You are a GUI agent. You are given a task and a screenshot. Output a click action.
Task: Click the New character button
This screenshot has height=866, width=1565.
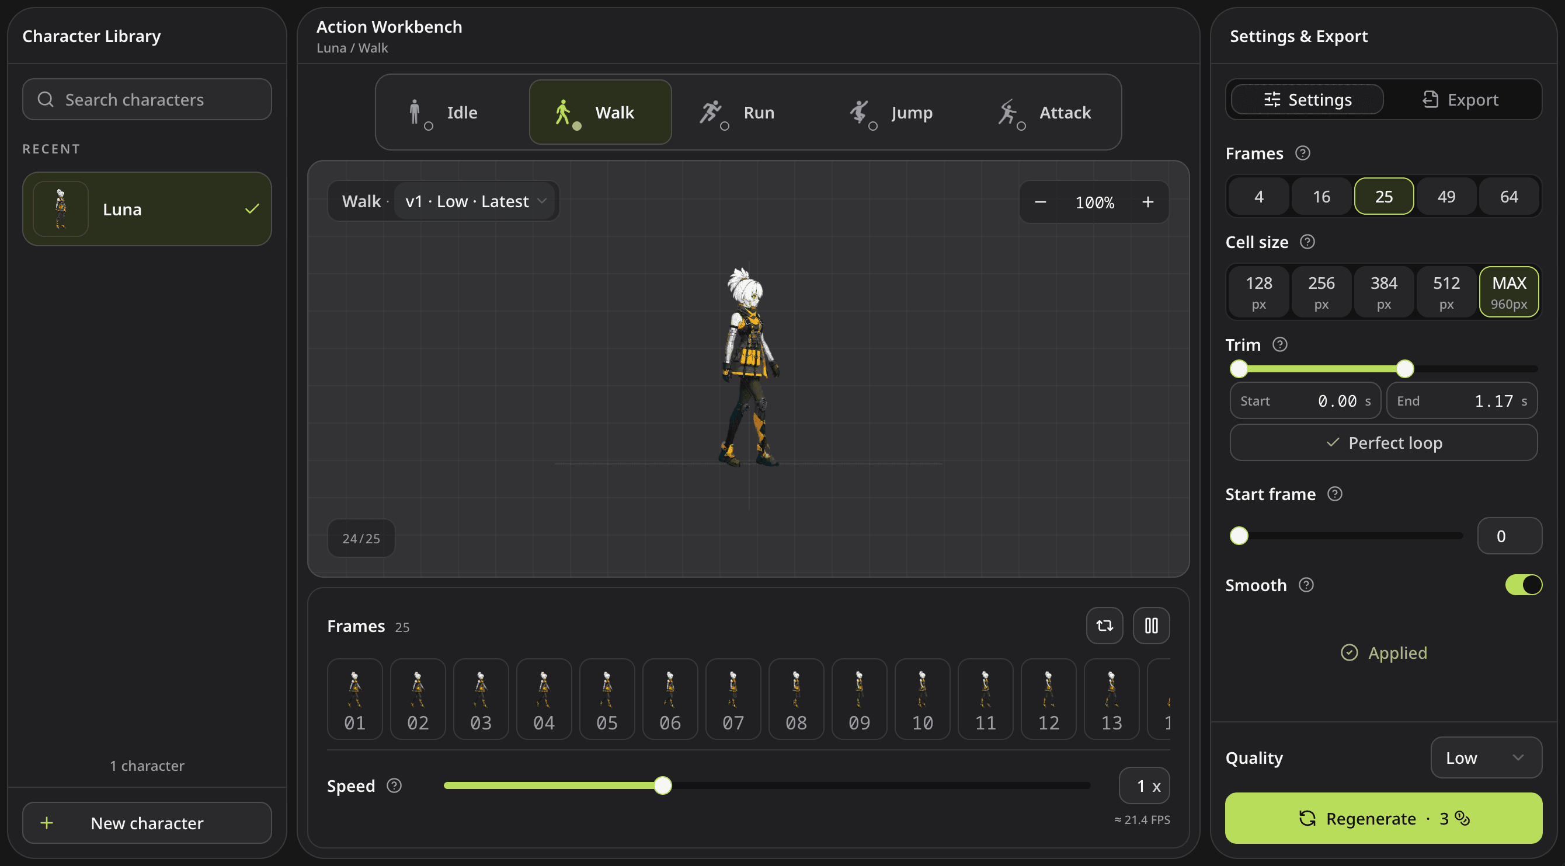coord(147,823)
